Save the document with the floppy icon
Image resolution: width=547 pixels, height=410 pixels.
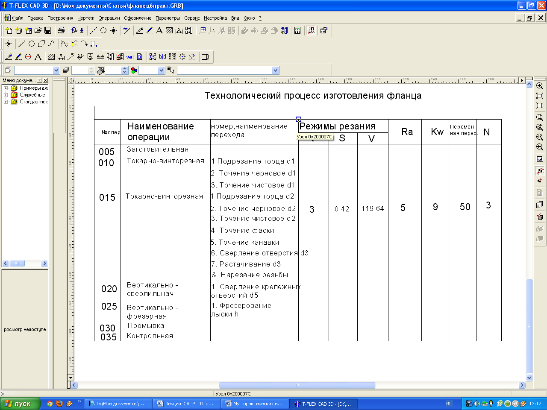pos(48,30)
